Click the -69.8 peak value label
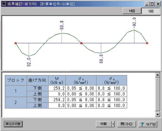Viewport: 162px width, 131px height. pos(62,26)
